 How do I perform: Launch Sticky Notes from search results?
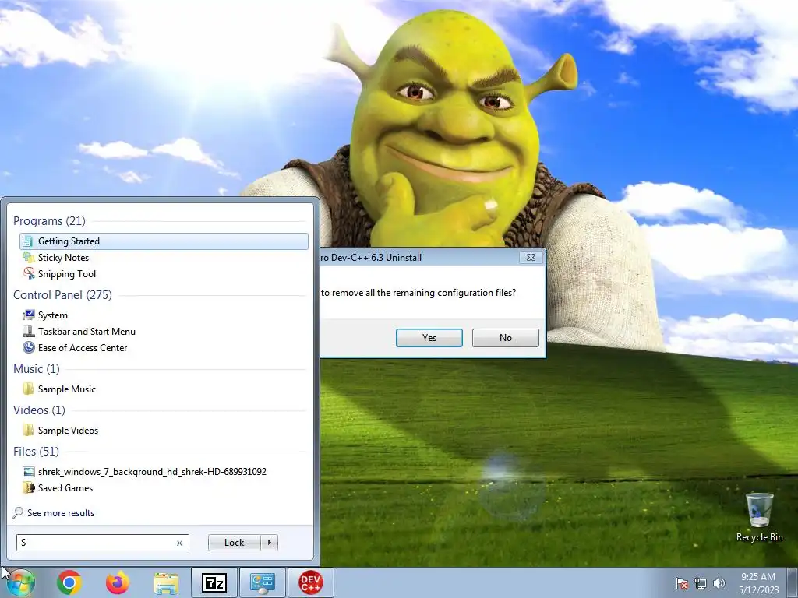63,258
